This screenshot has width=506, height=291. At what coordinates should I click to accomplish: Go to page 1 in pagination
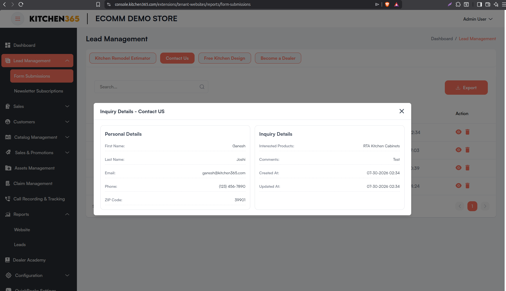472,206
